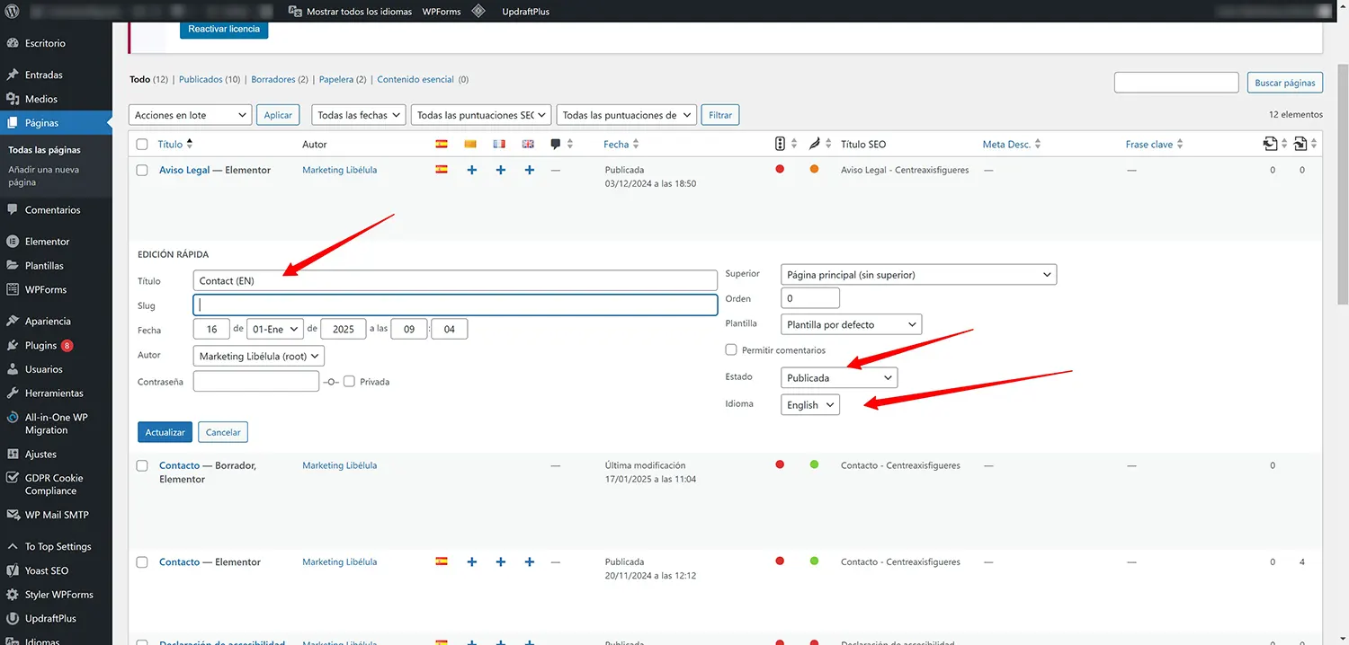Toggle the select-all checkbox in table header
This screenshot has width=1349, height=645.
[x=142, y=144]
